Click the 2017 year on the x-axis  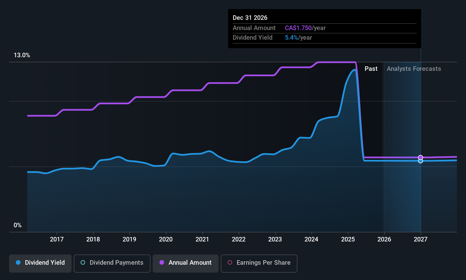[x=57, y=239]
